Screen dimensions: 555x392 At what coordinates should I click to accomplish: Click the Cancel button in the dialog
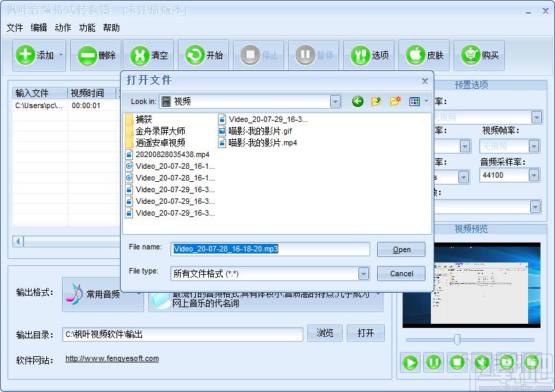[401, 274]
